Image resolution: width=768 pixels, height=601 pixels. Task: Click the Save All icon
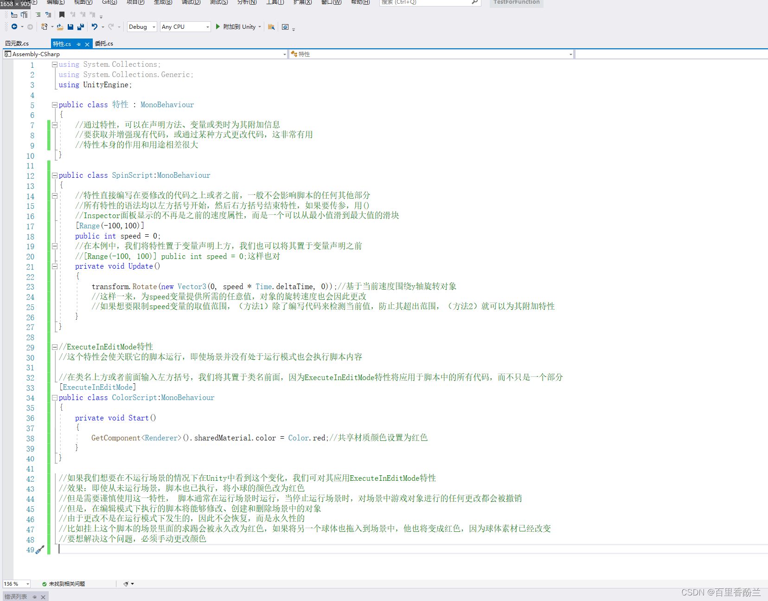(81, 27)
